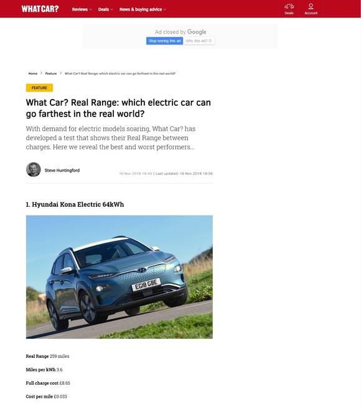Image resolution: width=361 pixels, height=404 pixels.
Task: Click the breadcrumb chevron after Feature
Action: (60, 73)
